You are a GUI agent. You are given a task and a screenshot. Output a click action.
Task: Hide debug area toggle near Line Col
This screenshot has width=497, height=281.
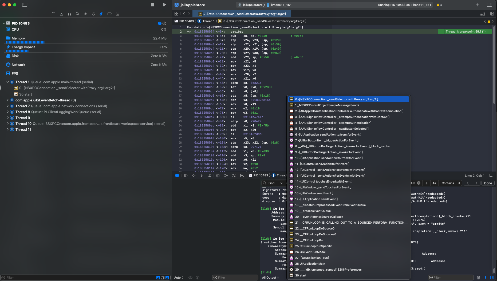pyautogui.click(x=491, y=175)
